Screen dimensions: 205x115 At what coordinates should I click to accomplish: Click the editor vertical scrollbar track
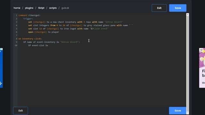[188, 64]
